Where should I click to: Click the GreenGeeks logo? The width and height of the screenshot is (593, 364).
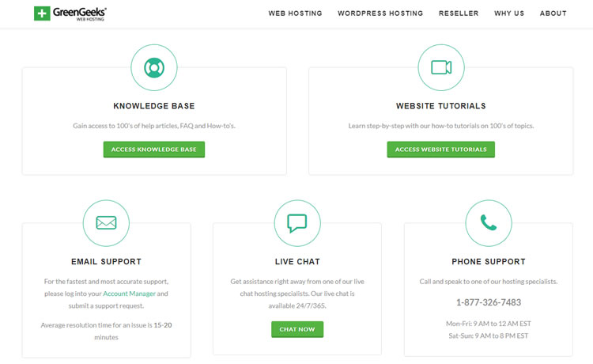pos(70,13)
